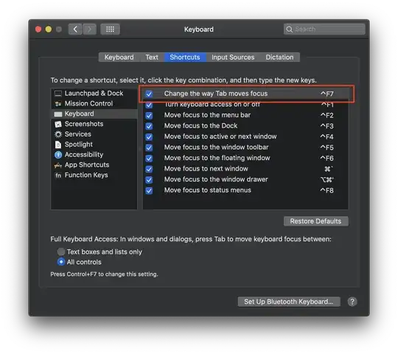Click into the Search field
This screenshot has width=398, height=354.
pos(324,29)
